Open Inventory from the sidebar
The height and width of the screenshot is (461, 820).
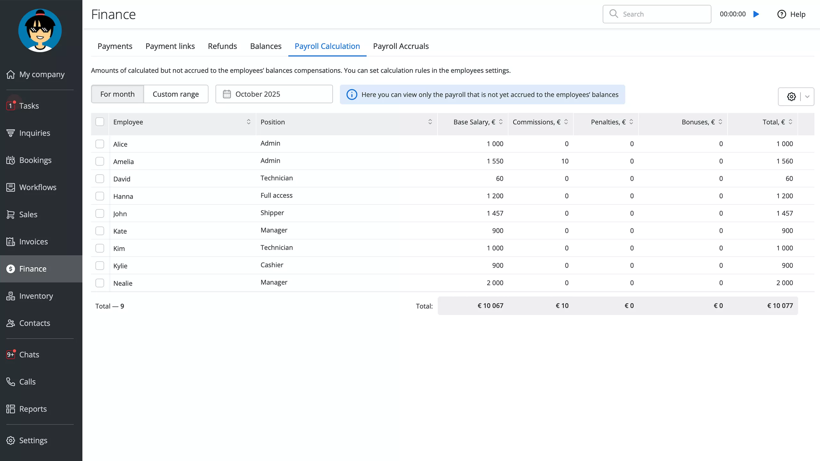pos(36,296)
